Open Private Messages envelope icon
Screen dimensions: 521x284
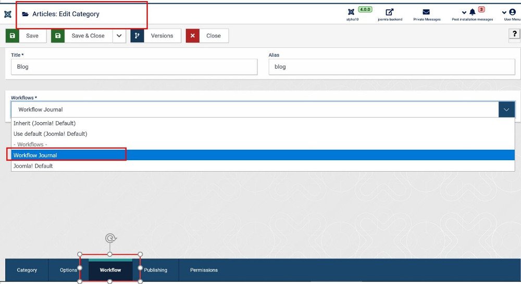tap(426, 12)
